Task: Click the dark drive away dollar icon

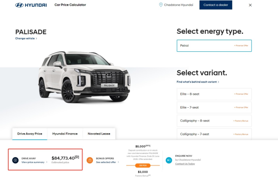Action: point(15,160)
